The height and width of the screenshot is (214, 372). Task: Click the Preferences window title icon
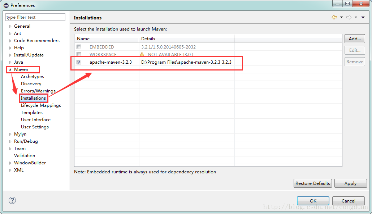coord(6,5)
